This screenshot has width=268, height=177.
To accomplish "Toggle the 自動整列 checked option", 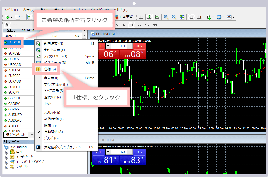I will point(53,132).
